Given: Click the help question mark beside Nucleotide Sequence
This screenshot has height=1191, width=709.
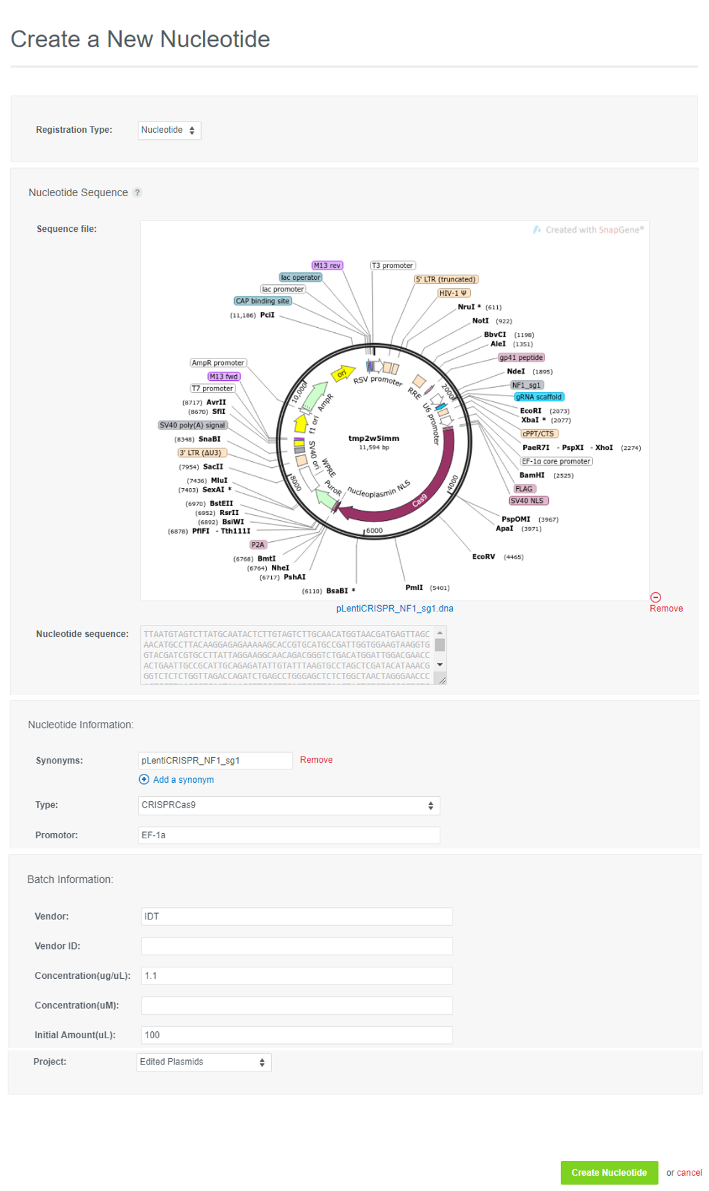Looking at the screenshot, I should 137,192.
